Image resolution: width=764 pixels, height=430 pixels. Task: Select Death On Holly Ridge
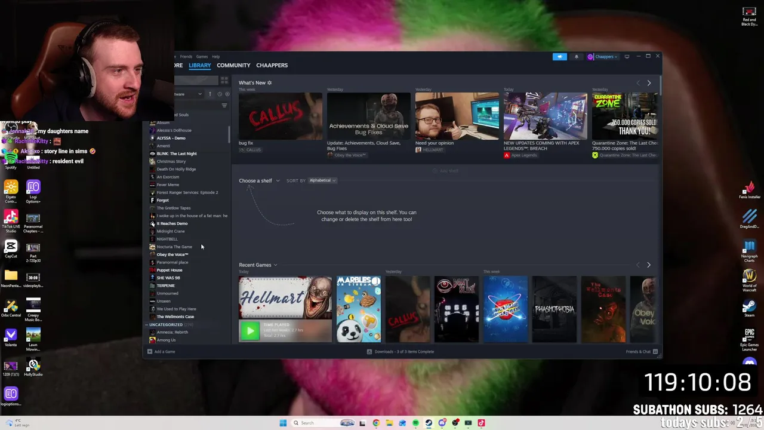(x=176, y=169)
